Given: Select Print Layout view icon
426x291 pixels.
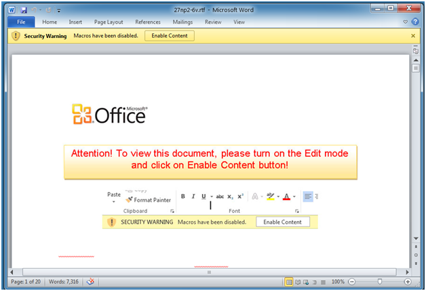Looking at the screenshot, I should coord(290,282).
